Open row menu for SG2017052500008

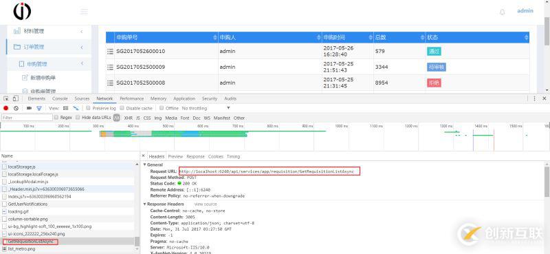click(x=110, y=83)
